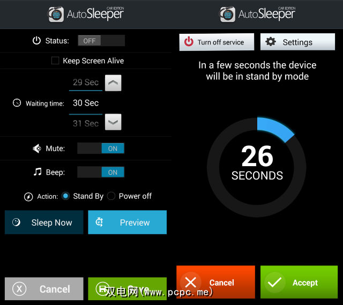Viewport: 343px width, 305px height.
Task: Click the AutoSleeper logo icon in right screen
Action: pos(227,14)
